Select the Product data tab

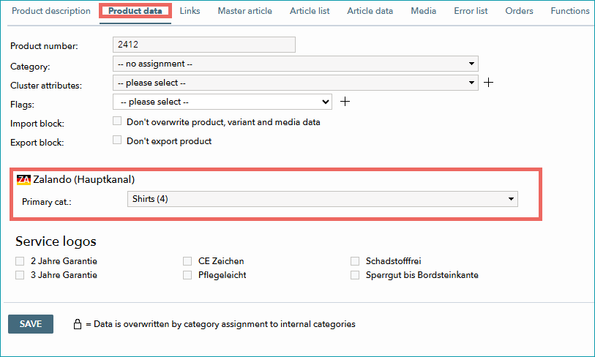[135, 11]
